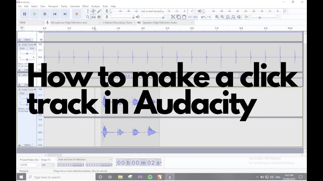Mute the first mono Audio Track
Image resolution: width=323 pixels, height=181 pixels.
pyautogui.click(x=22, y=48)
